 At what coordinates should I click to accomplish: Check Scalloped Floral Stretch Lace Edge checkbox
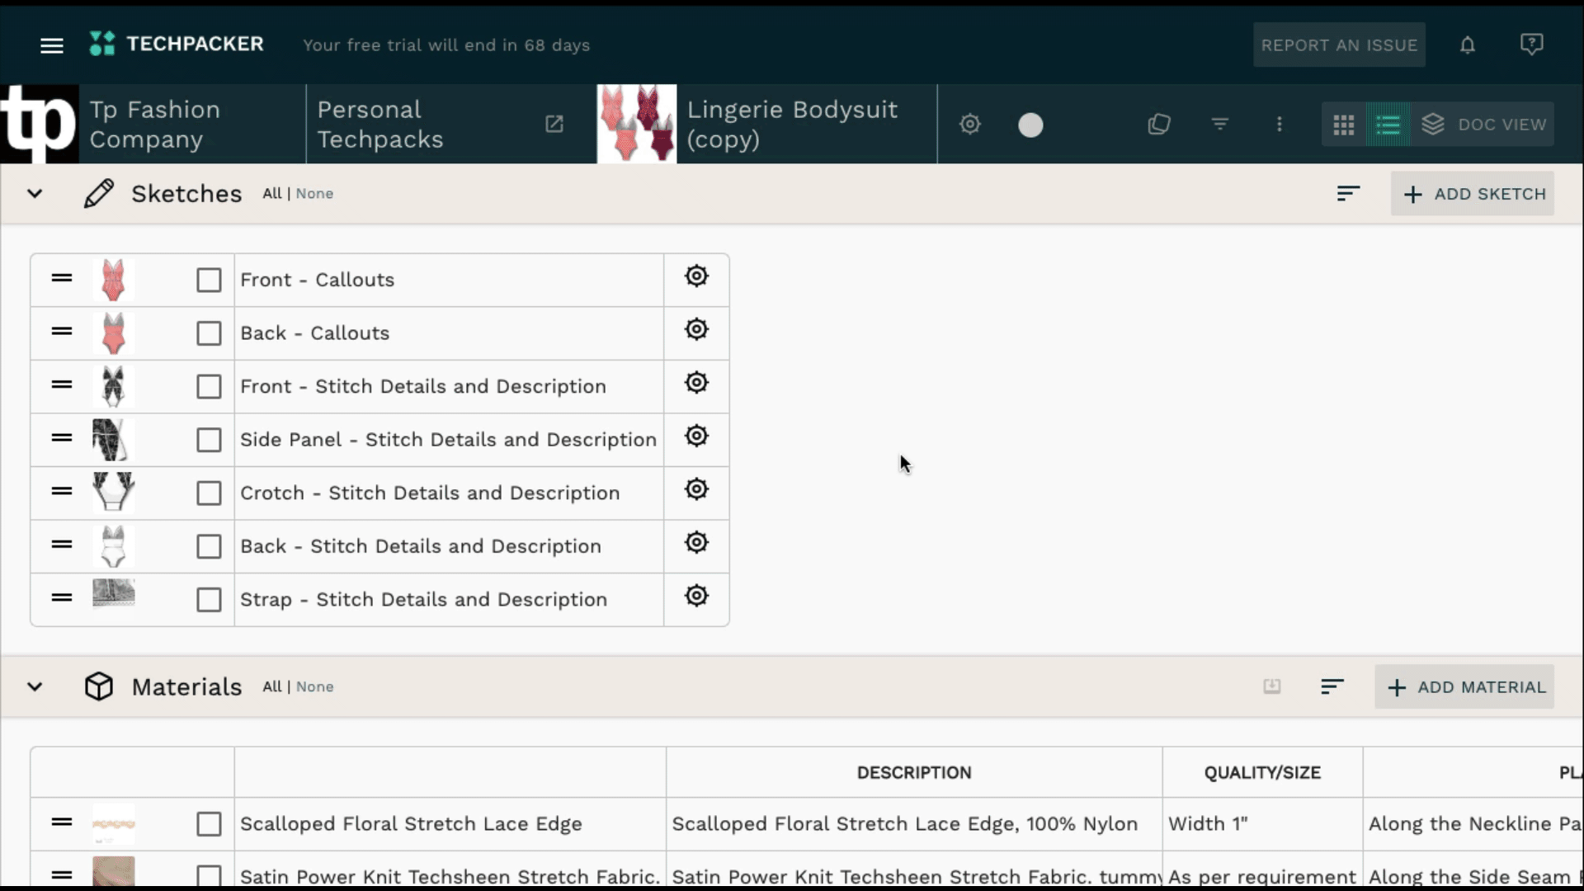(x=209, y=824)
